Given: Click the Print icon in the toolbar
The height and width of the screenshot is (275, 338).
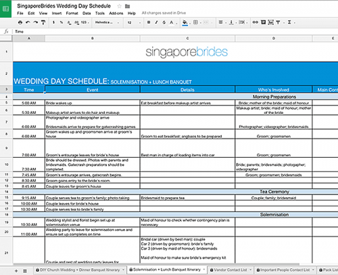Looking at the screenshot, I should [20, 22].
